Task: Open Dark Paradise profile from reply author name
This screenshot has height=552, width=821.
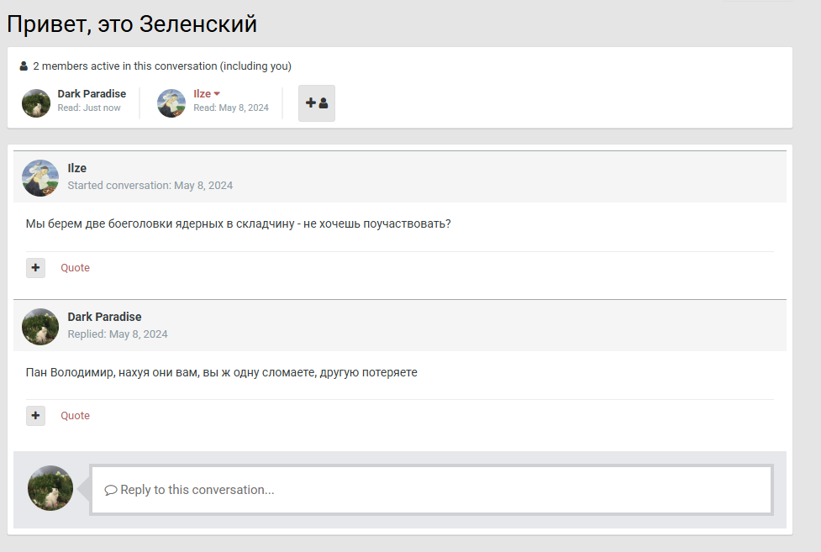Action: 104,317
